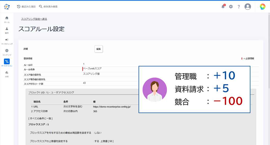Click the help question mark icon
The height and width of the screenshot is (145, 270).
[x=239, y=7]
